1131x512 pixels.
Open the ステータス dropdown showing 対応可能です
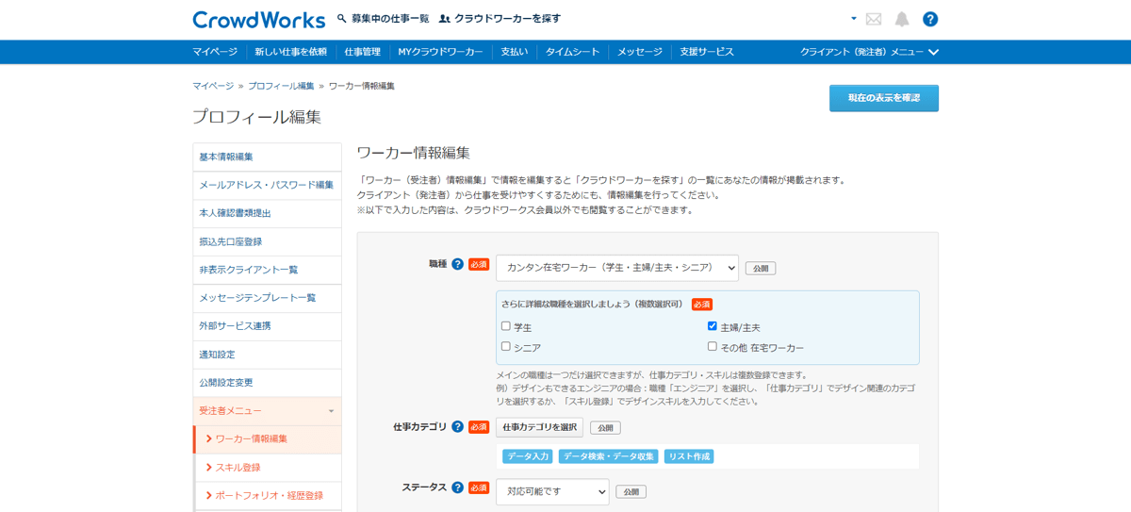pyautogui.click(x=553, y=491)
